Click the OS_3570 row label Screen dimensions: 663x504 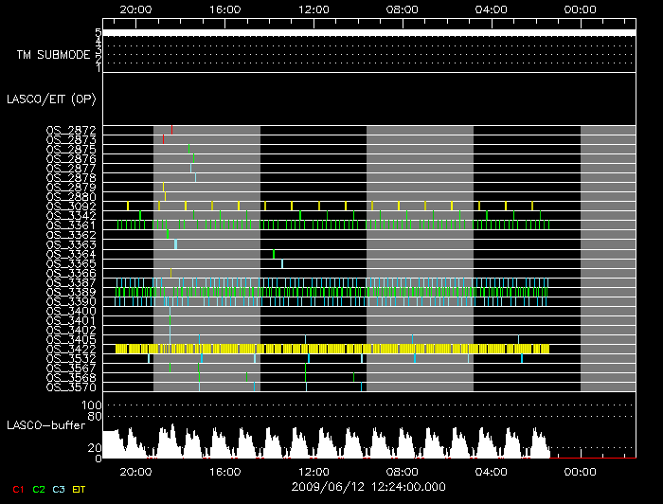[71, 387]
